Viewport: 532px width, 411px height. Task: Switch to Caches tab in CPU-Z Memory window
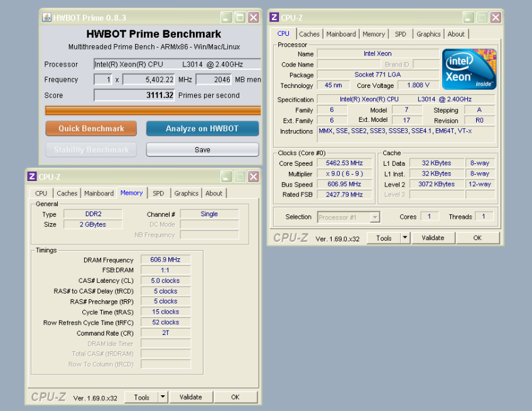(67, 193)
